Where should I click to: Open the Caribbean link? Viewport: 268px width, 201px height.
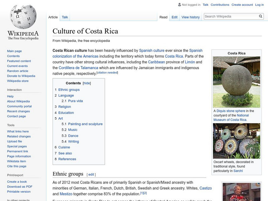click(156, 62)
